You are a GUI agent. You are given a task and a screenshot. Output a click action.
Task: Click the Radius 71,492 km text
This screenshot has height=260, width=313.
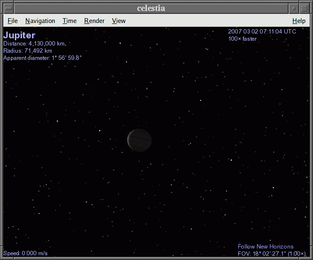[28, 50]
